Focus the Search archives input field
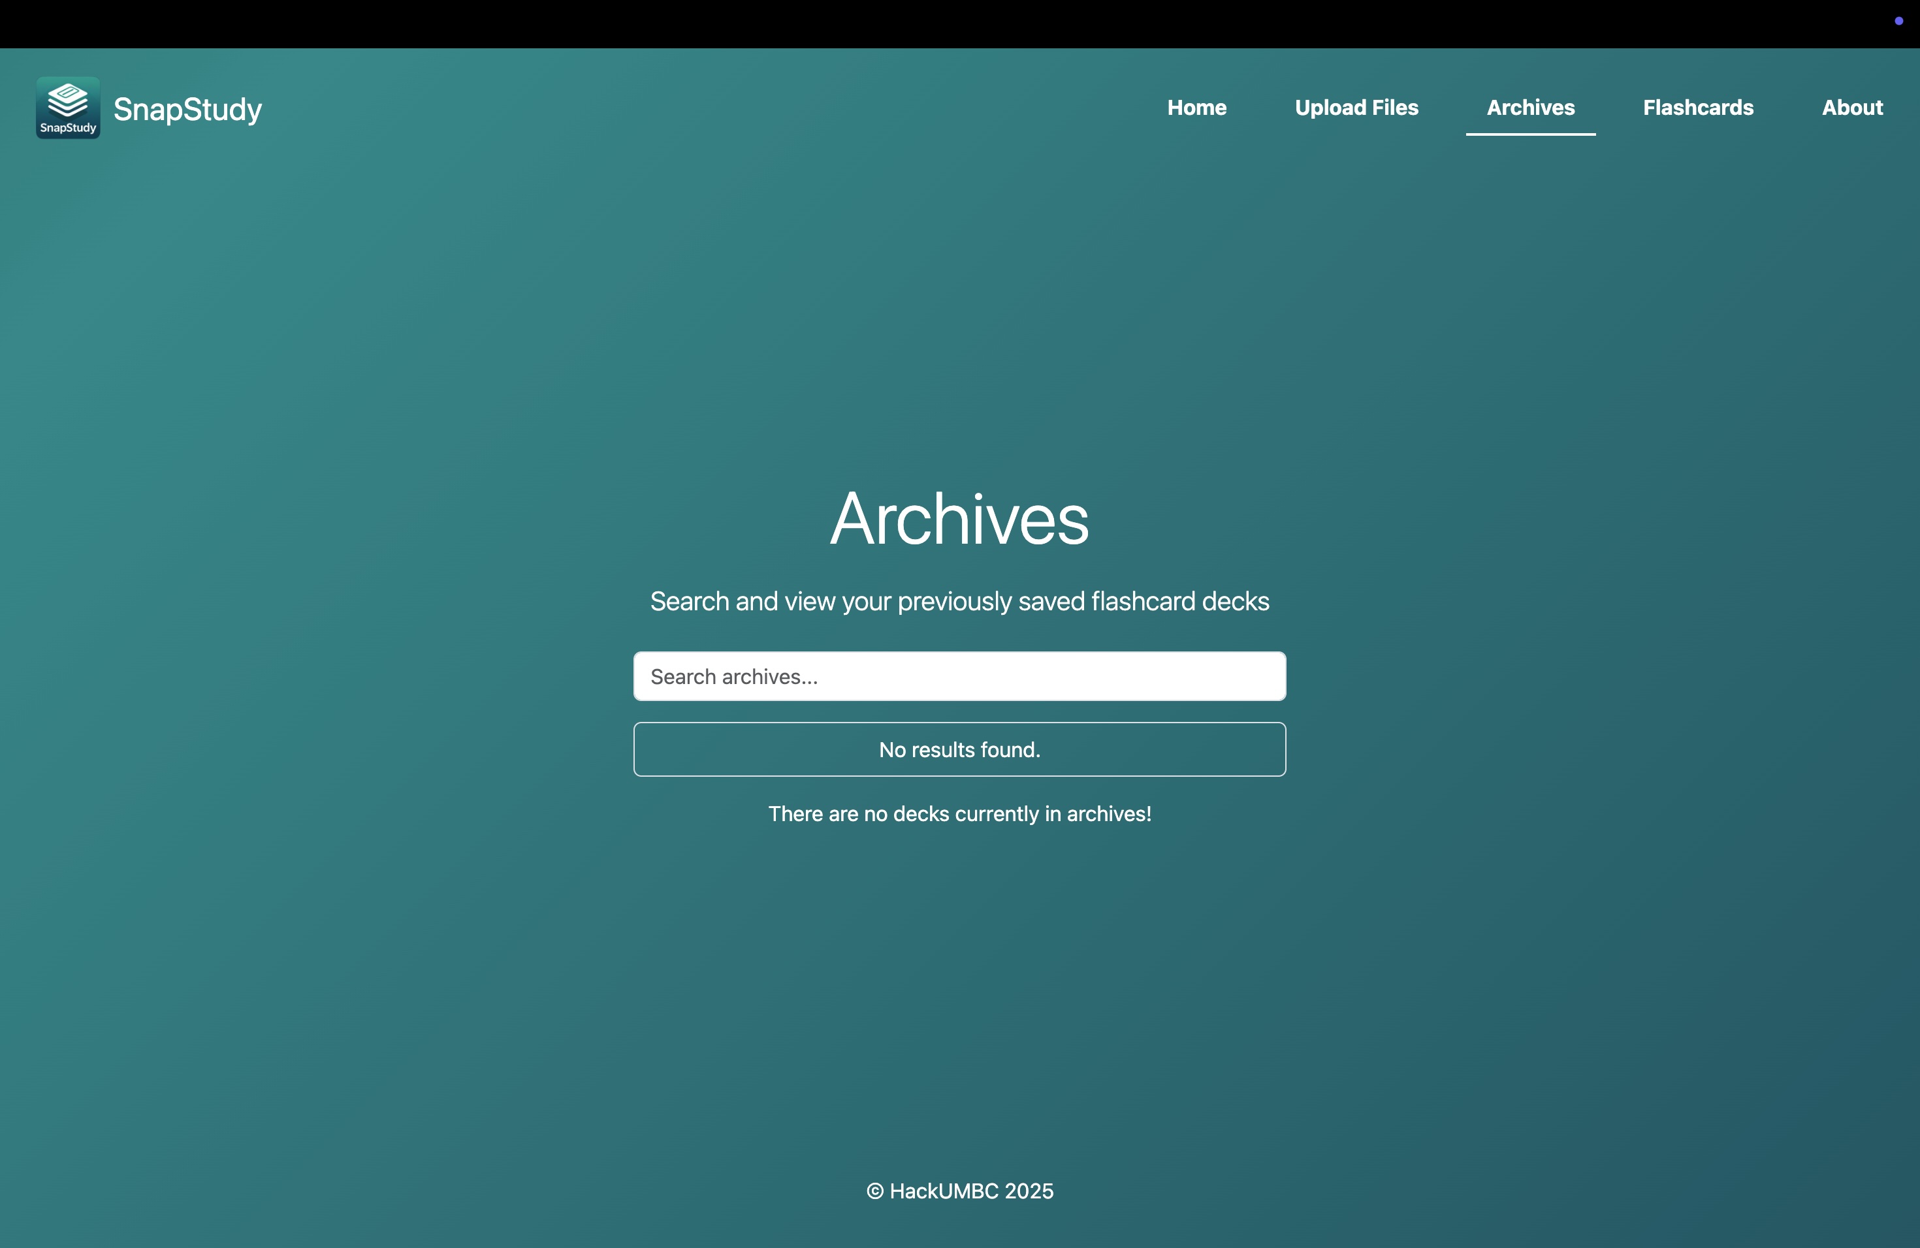The width and height of the screenshot is (1920, 1248). pos(959,676)
